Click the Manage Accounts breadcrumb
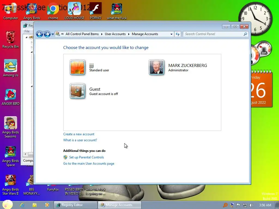Screen dimensions: 279x209 [145, 34]
